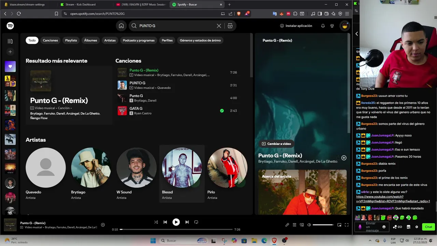The width and height of the screenshot is (437, 246).
Task: Adjust the Spotify volume slider
Action: [x=323, y=225]
